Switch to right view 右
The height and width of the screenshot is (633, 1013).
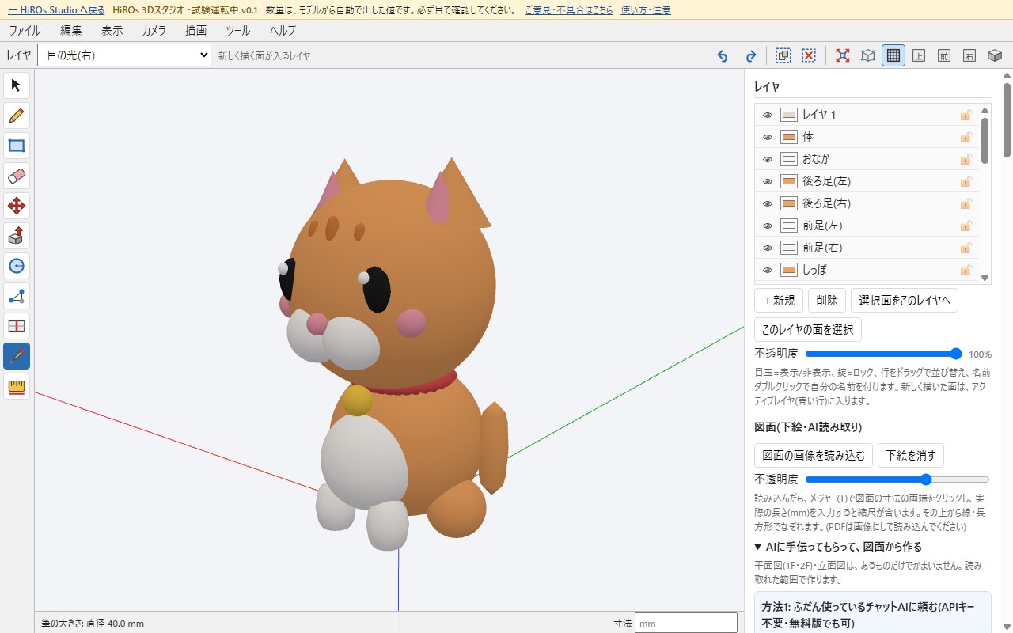(x=969, y=55)
